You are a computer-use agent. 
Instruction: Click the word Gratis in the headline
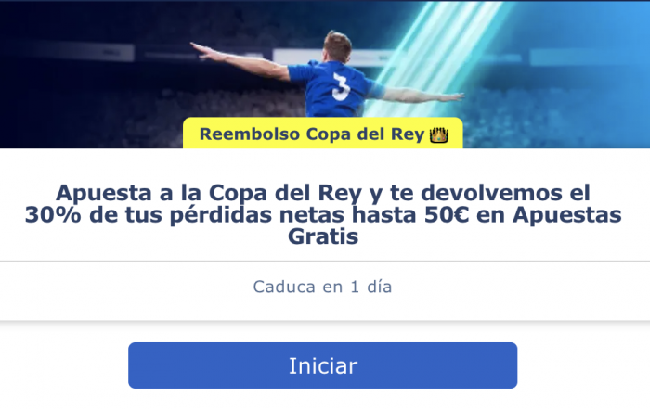tap(323, 236)
